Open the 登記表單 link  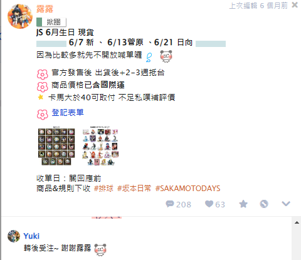tap(68, 113)
